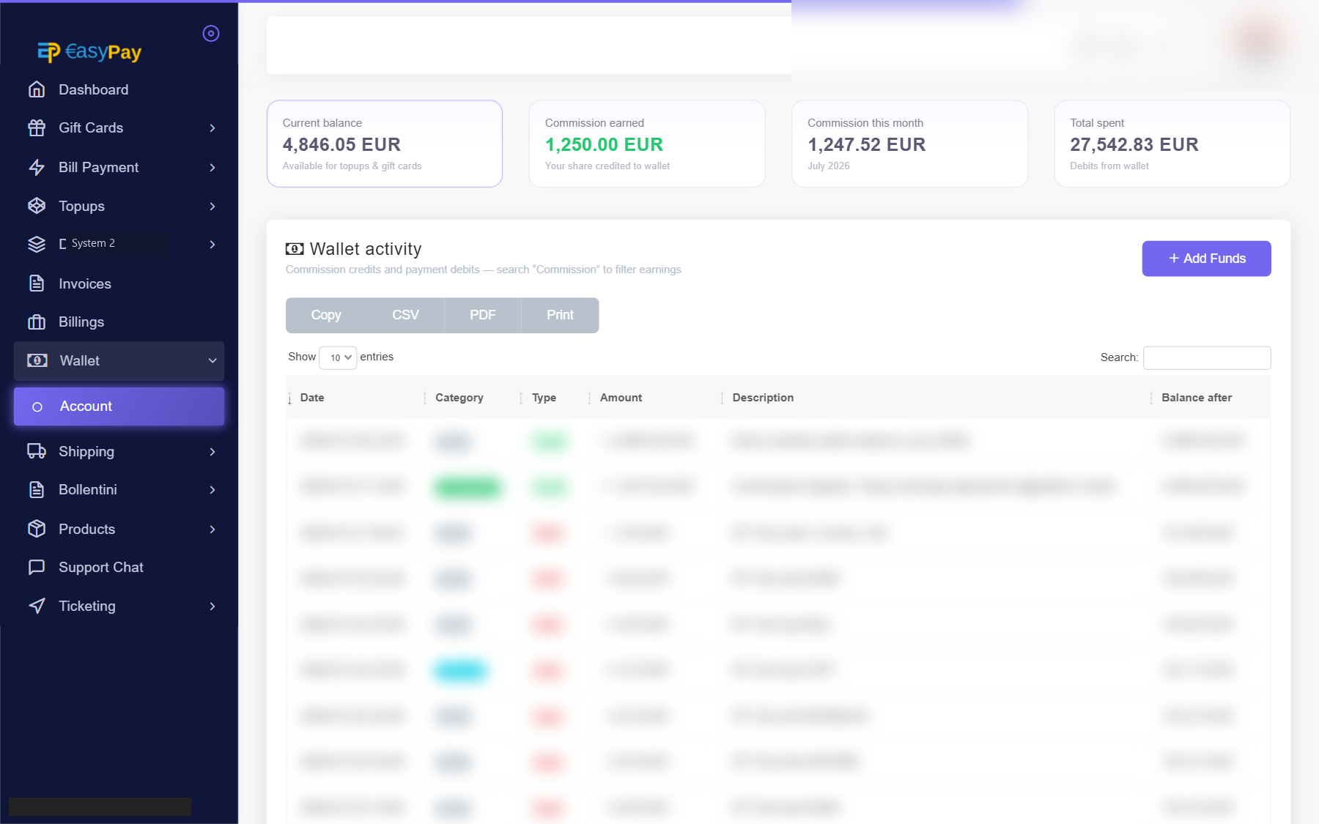This screenshot has height=824, width=1319.
Task: Click the Gift Cards gift icon
Action: pos(37,127)
